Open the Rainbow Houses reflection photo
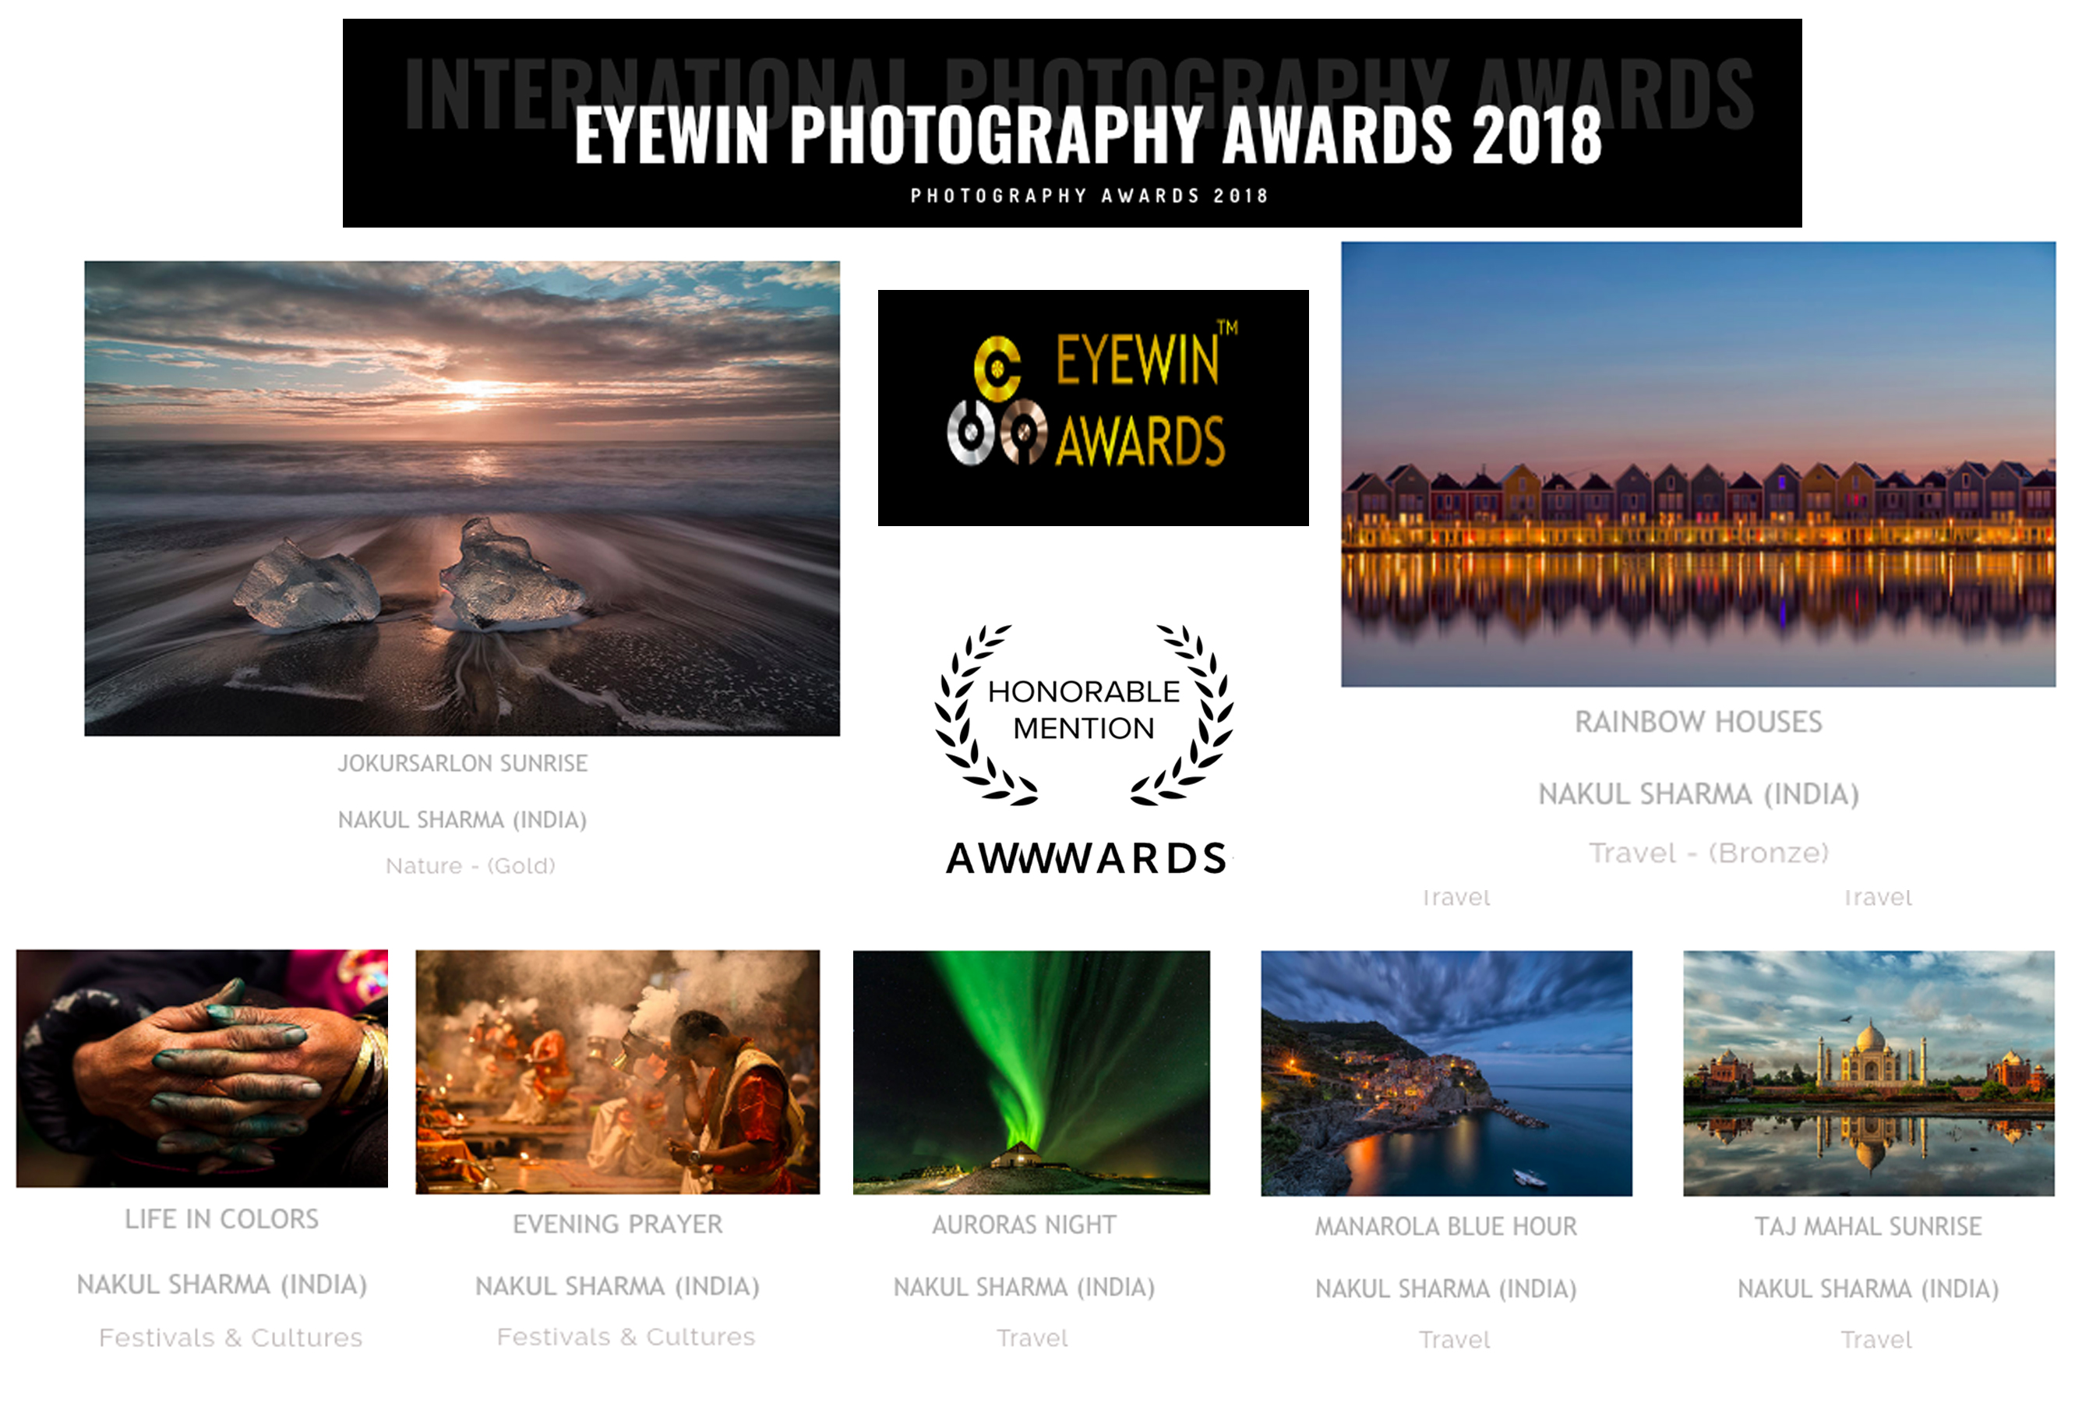 click(x=1697, y=465)
